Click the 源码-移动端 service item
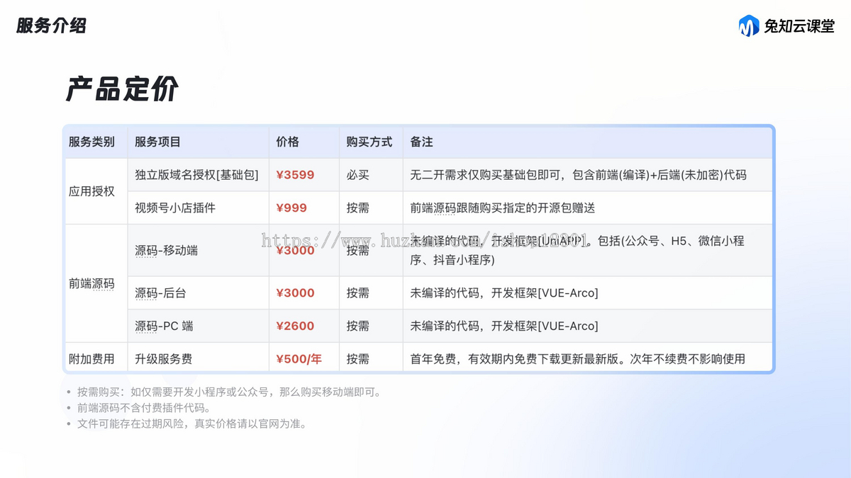Image resolution: width=851 pixels, height=478 pixels. point(167,250)
